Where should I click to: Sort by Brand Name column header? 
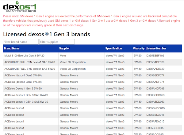[x=12, y=48]
